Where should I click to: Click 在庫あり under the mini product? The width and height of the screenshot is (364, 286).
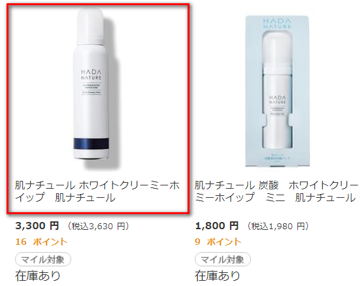tap(217, 276)
